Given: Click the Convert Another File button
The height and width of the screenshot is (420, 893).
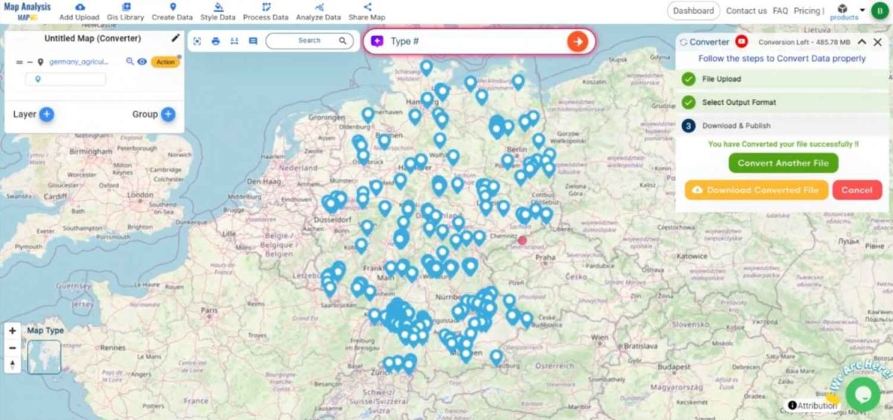Looking at the screenshot, I should click(783, 163).
